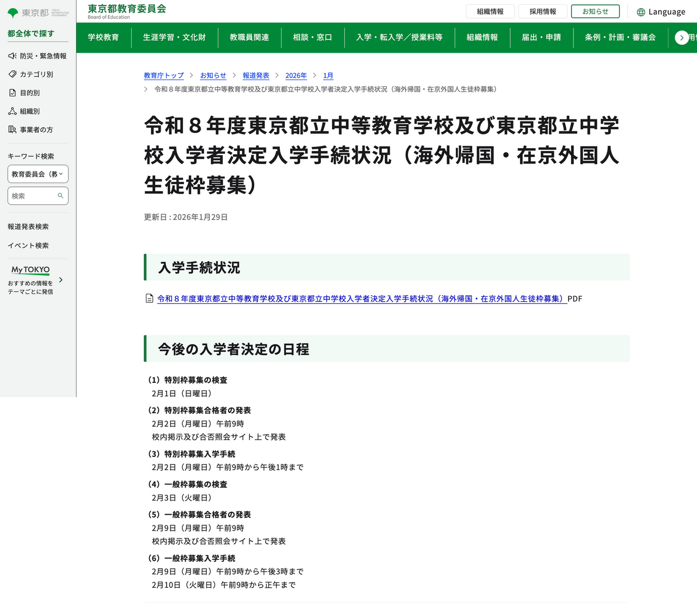Click the 採用情報 header button

point(543,11)
